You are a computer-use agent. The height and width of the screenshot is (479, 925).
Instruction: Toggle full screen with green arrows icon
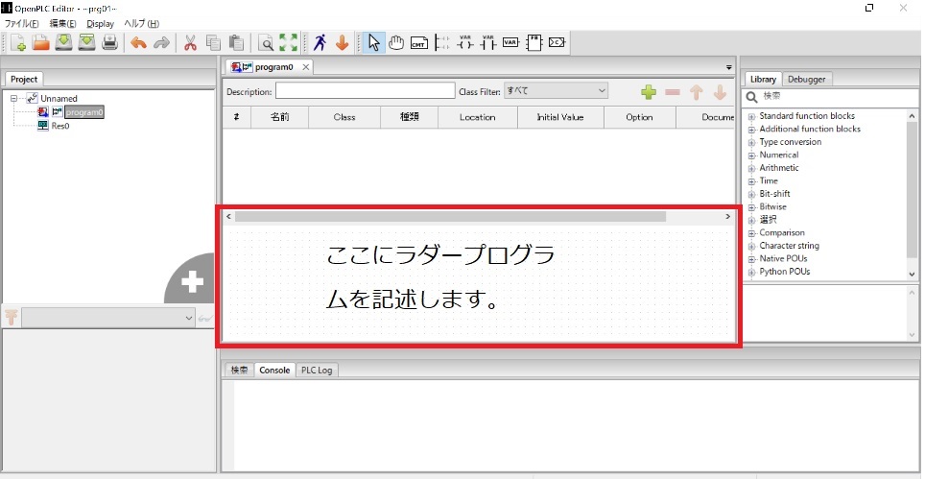click(x=289, y=42)
